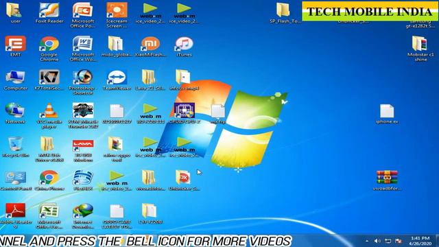The image size is (439, 247).
Task: Open Google Chrome desktop shortcut
Action: [x=49, y=44]
